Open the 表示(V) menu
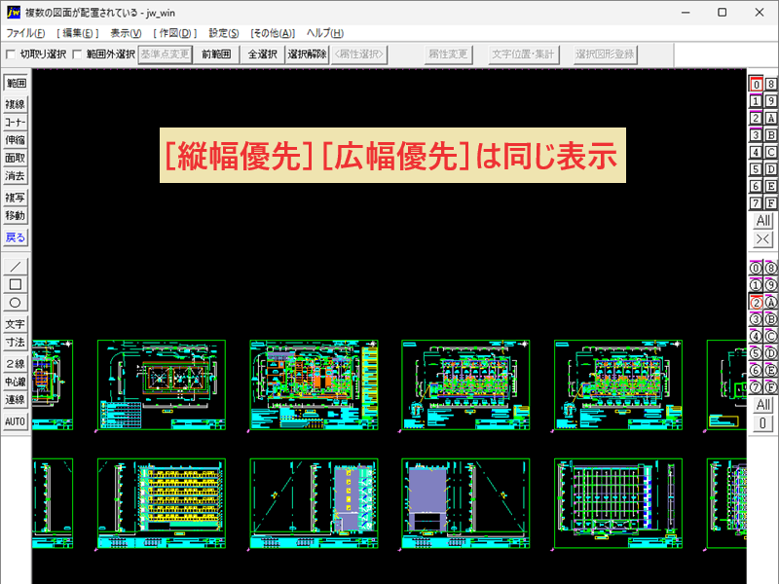779x584 pixels. (126, 33)
